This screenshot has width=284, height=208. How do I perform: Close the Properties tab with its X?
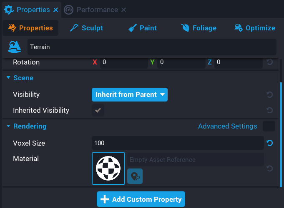(x=56, y=10)
